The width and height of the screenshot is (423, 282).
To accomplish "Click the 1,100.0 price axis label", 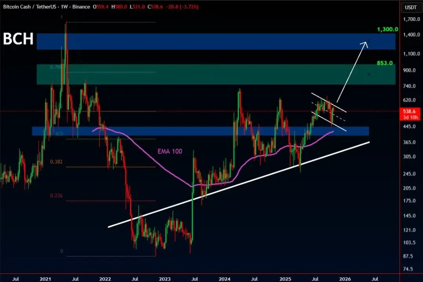I will pos(411,54).
